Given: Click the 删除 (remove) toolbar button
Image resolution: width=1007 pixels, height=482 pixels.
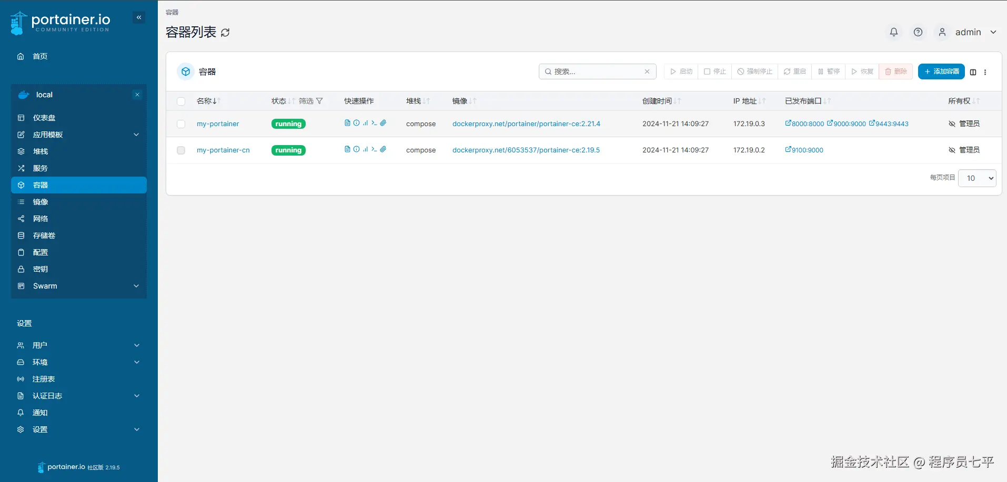Looking at the screenshot, I should [x=896, y=71].
